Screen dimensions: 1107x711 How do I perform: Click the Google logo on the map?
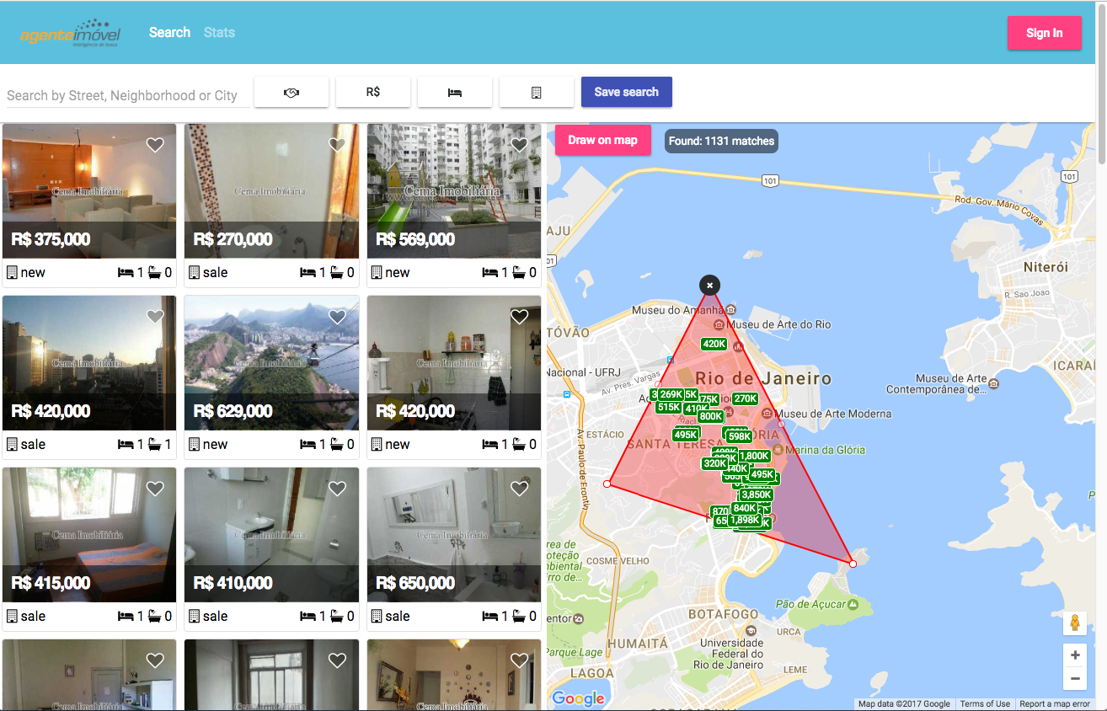(x=578, y=698)
